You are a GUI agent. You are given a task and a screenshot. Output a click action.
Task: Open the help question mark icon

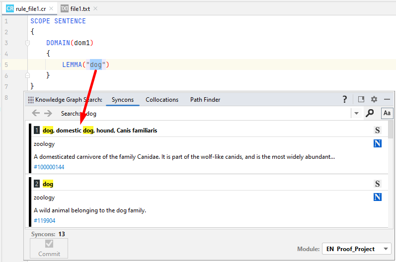345,99
